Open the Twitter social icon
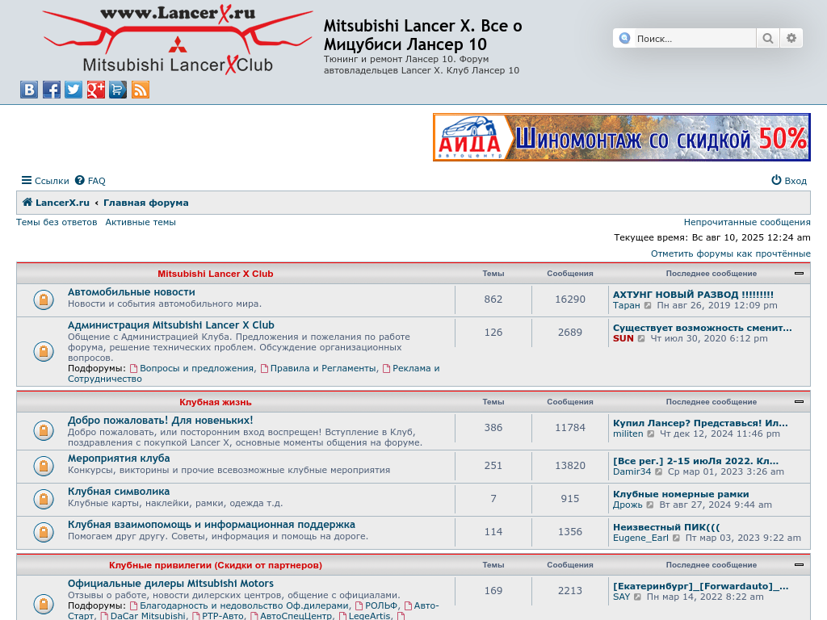 pos(73,90)
